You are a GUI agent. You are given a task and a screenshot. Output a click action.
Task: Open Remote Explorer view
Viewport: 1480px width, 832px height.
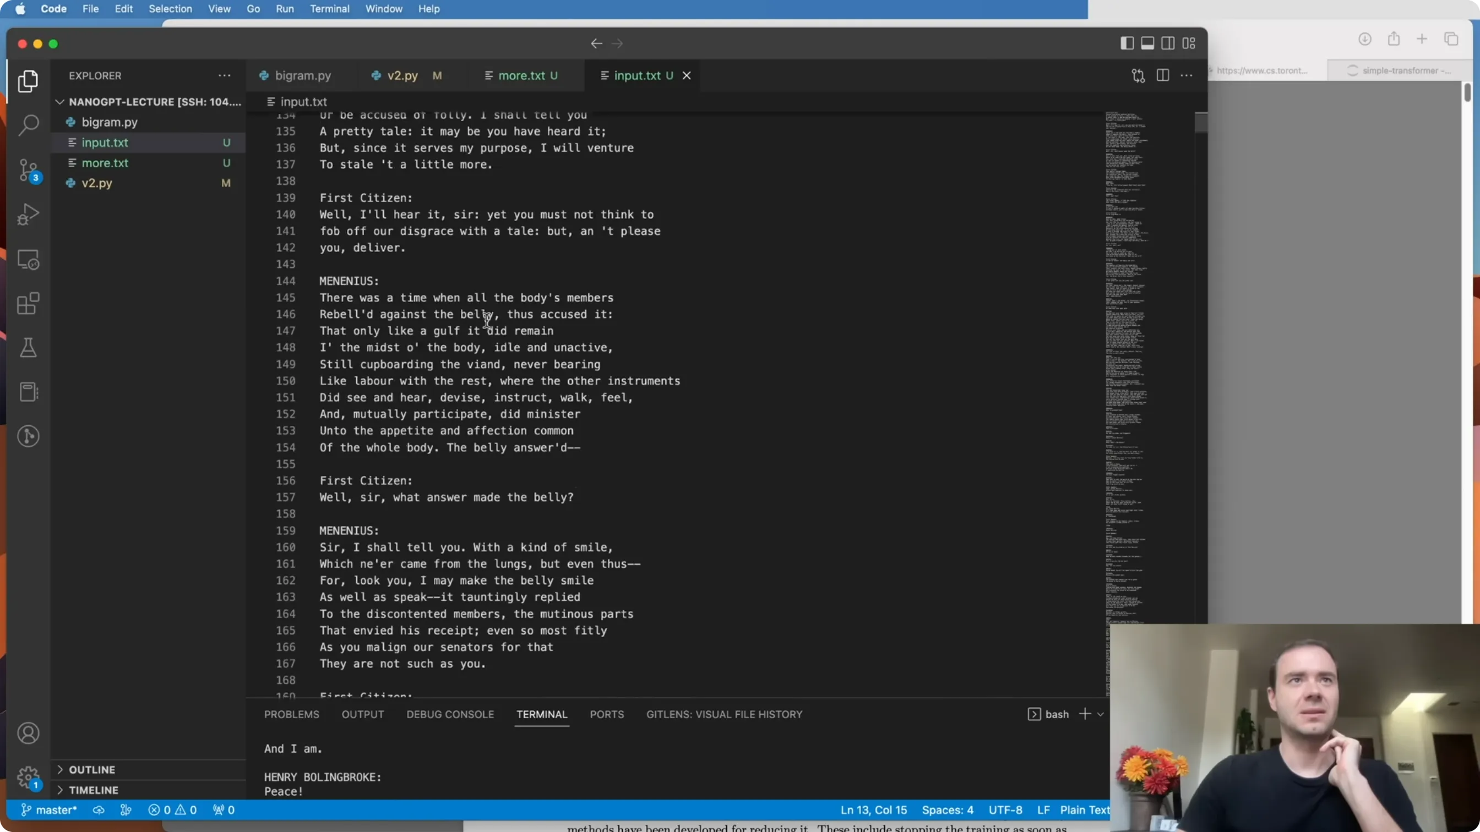click(28, 260)
